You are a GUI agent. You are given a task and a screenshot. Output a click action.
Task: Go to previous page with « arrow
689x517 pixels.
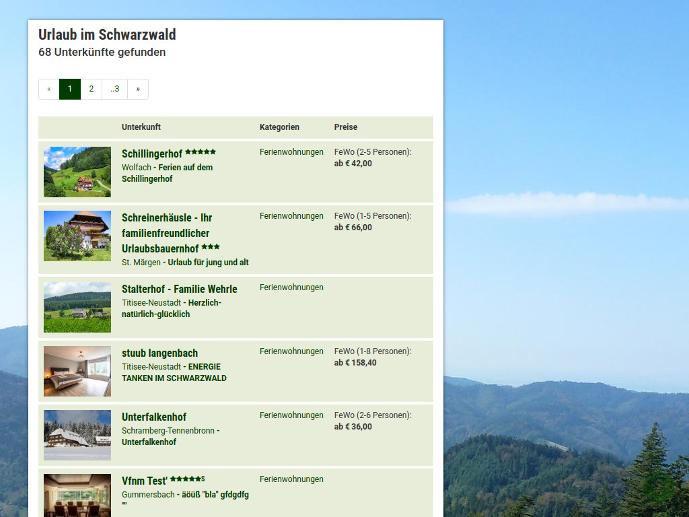pyautogui.click(x=48, y=89)
